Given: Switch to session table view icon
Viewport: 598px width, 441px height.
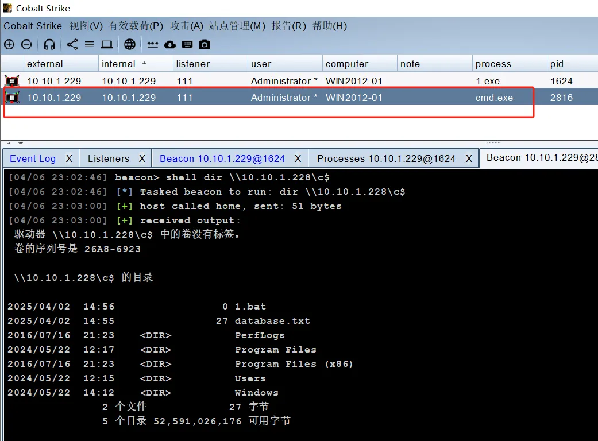Looking at the screenshot, I should [x=89, y=45].
